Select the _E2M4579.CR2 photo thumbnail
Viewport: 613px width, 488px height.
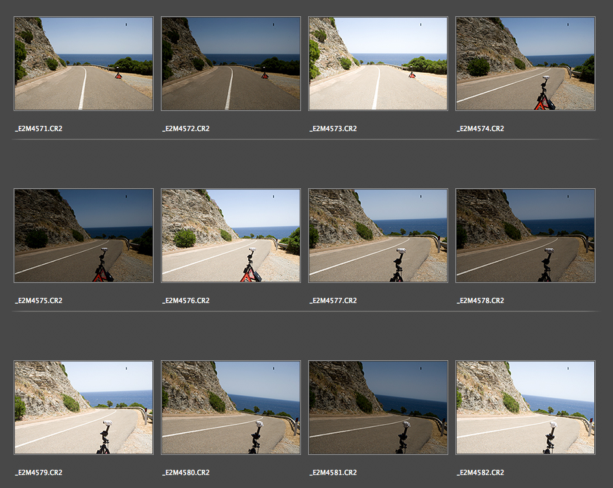[x=84, y=408]
